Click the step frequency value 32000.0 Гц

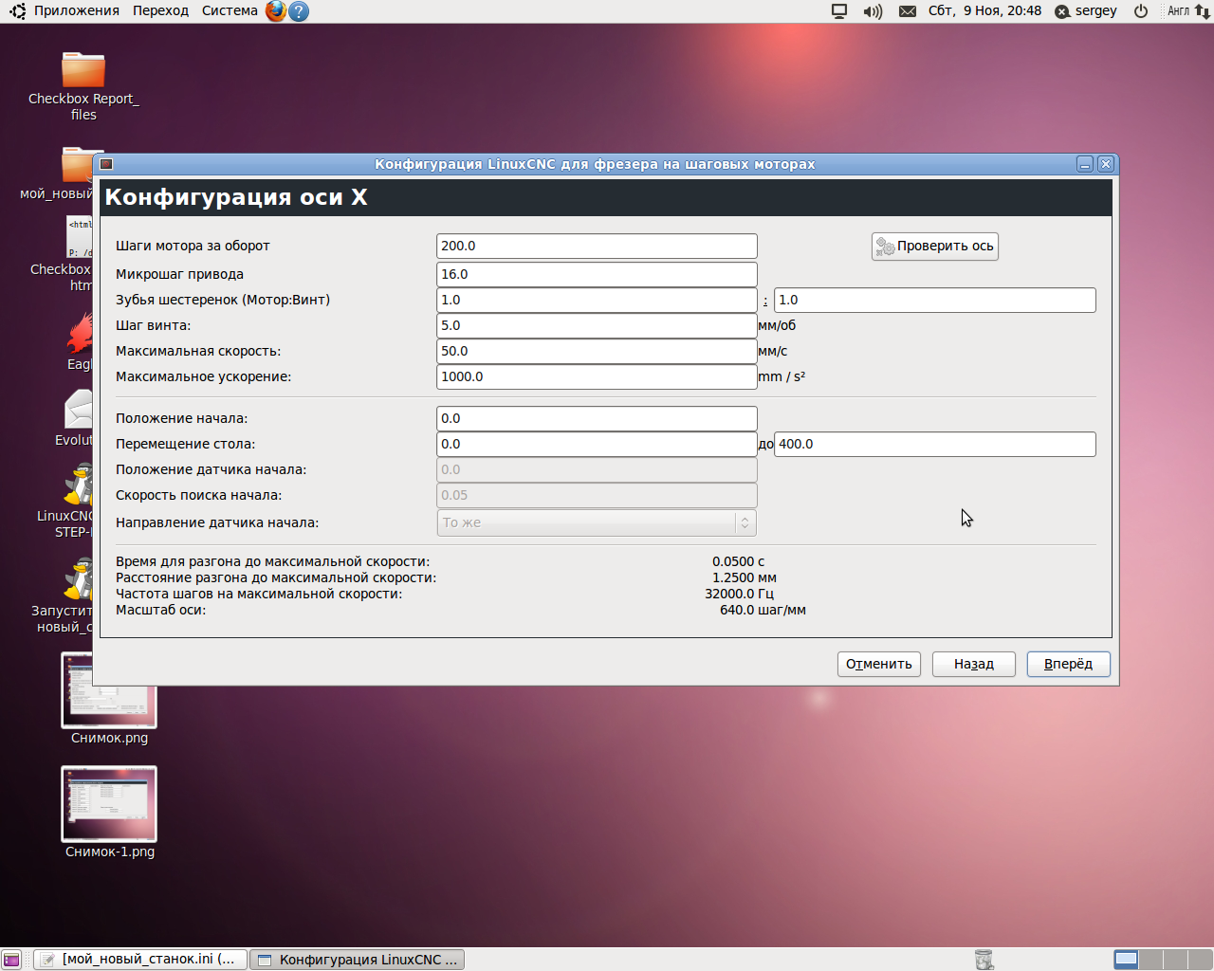click(740, 594)
